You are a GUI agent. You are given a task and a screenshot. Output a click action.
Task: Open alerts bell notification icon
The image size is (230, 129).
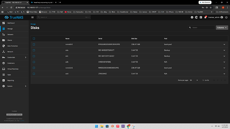click(205, 17)
